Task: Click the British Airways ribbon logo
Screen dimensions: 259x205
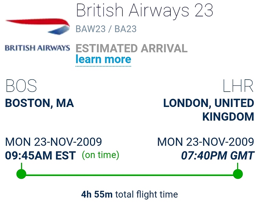Action: pos(37,25)
